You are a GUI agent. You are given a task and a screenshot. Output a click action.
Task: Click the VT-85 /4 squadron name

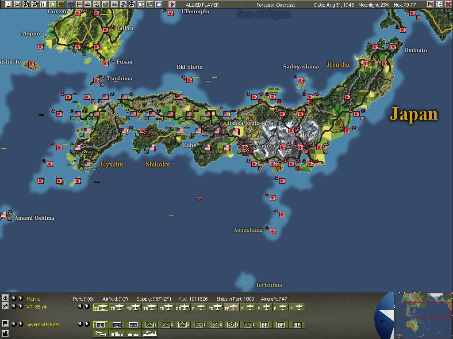click(36, 307)
